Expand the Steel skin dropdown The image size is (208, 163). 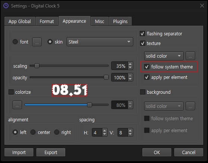(x=100, y=42)
